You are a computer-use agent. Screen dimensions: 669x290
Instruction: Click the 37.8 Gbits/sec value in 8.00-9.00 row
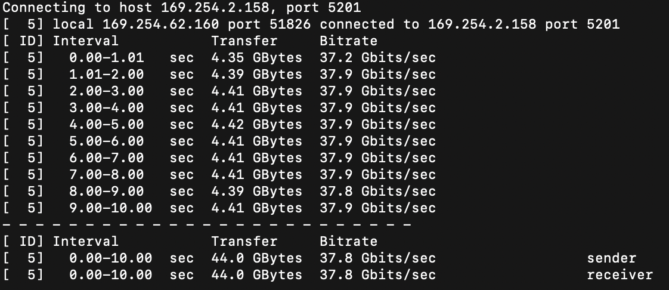coord(377,192)
